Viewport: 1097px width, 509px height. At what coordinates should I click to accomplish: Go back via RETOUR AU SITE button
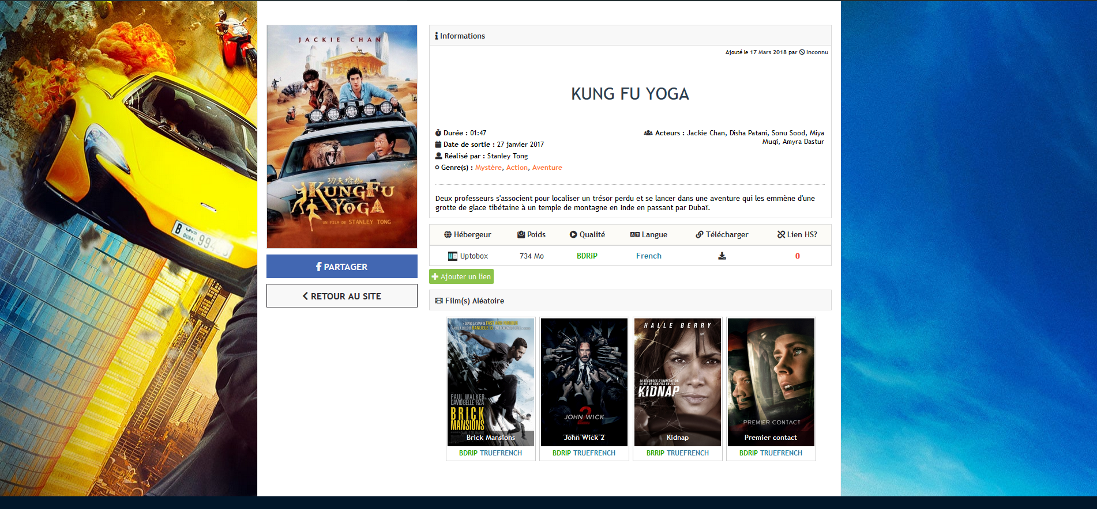pyautogui.click(x=342, y=296)
